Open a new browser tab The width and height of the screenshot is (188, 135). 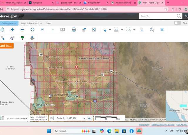168,3
